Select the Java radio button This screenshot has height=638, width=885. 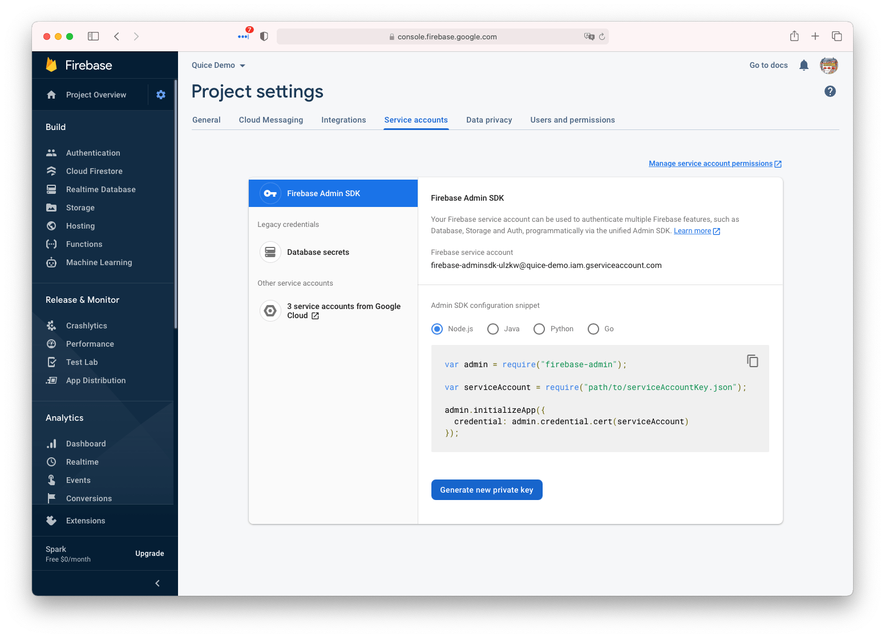coord(493,329)
